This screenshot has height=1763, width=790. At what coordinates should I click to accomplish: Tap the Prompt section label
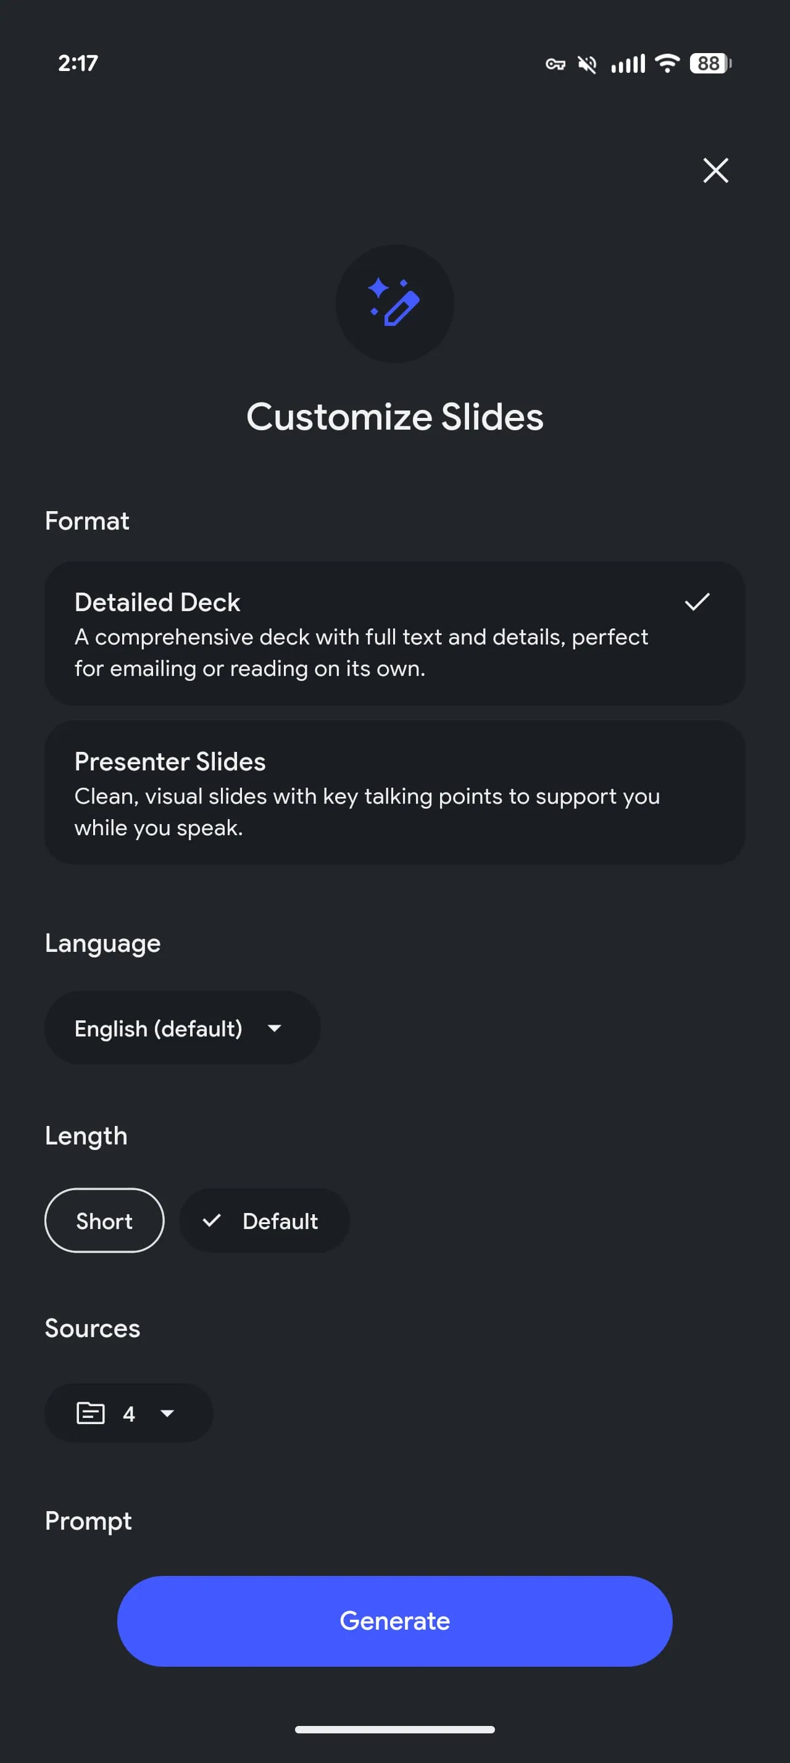tap(88, 1521)
